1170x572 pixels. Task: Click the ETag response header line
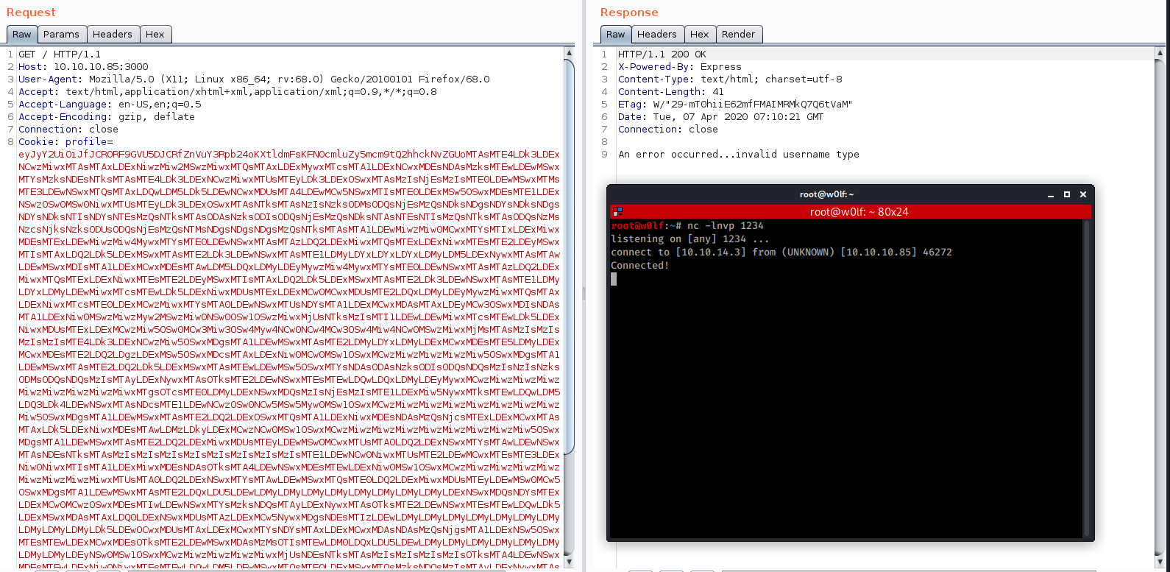click(x=735, y=104)
